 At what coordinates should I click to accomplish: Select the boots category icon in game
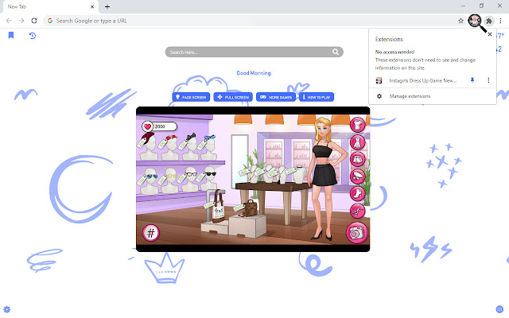[357, 194]
